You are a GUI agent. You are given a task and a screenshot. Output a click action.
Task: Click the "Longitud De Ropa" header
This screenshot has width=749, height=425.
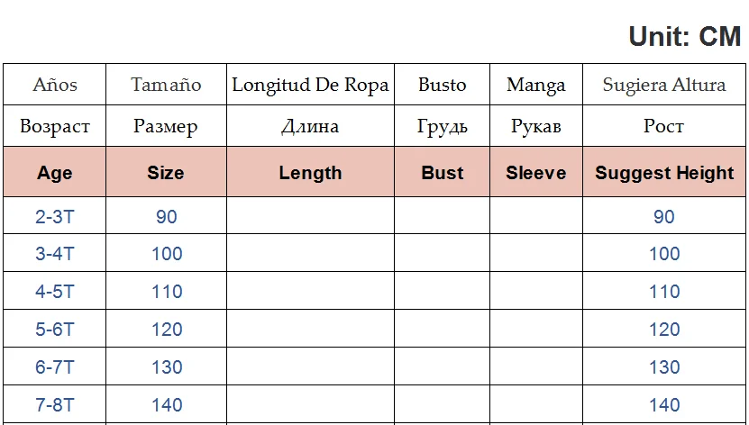[310, 86]
